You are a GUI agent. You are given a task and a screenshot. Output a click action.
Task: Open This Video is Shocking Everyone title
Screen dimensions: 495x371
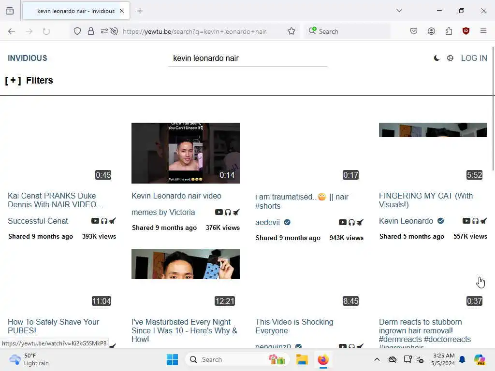(x=294, y=326)
